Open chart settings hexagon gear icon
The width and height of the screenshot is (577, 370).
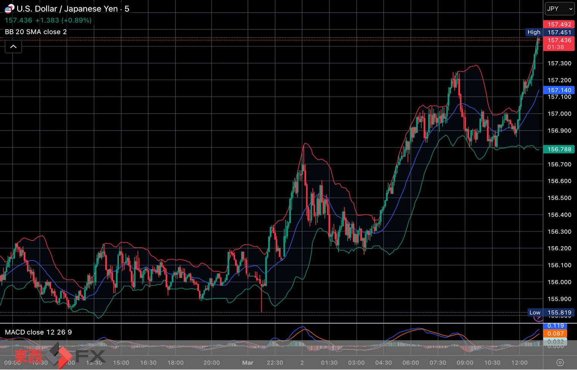(x=560, y=362)
